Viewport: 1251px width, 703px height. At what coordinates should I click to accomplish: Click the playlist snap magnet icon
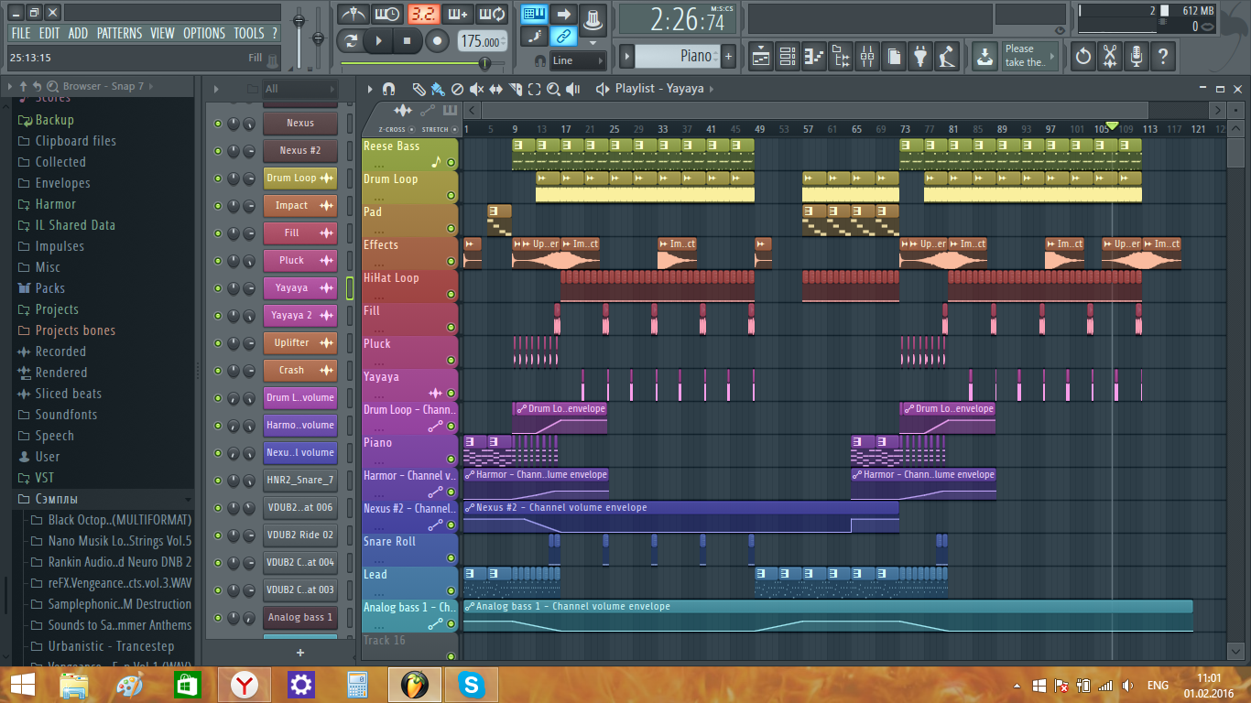[x=388, y=89]
